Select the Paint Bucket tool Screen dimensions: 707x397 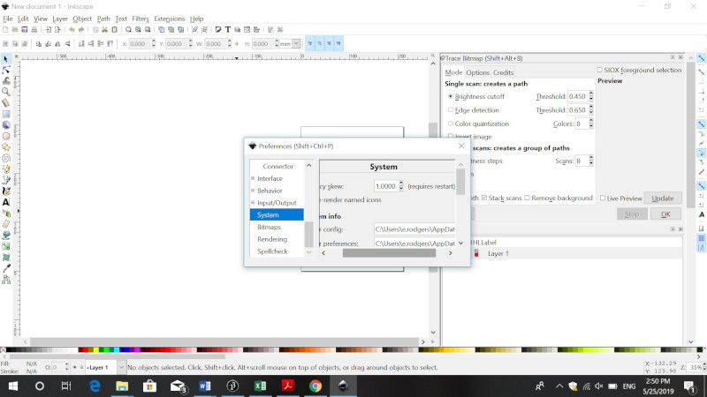6,236
